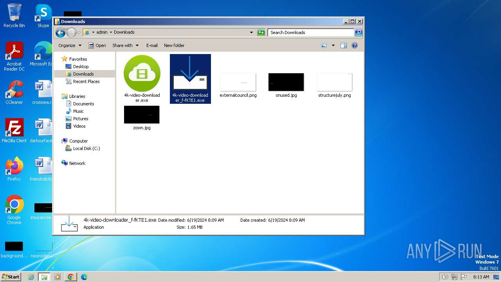Click the search magnifier icon
501x282 pixels.
point(358,33)
